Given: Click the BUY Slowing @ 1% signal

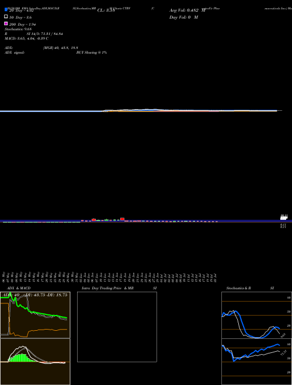Looking at the screenshot, I should tap(92, 52).
